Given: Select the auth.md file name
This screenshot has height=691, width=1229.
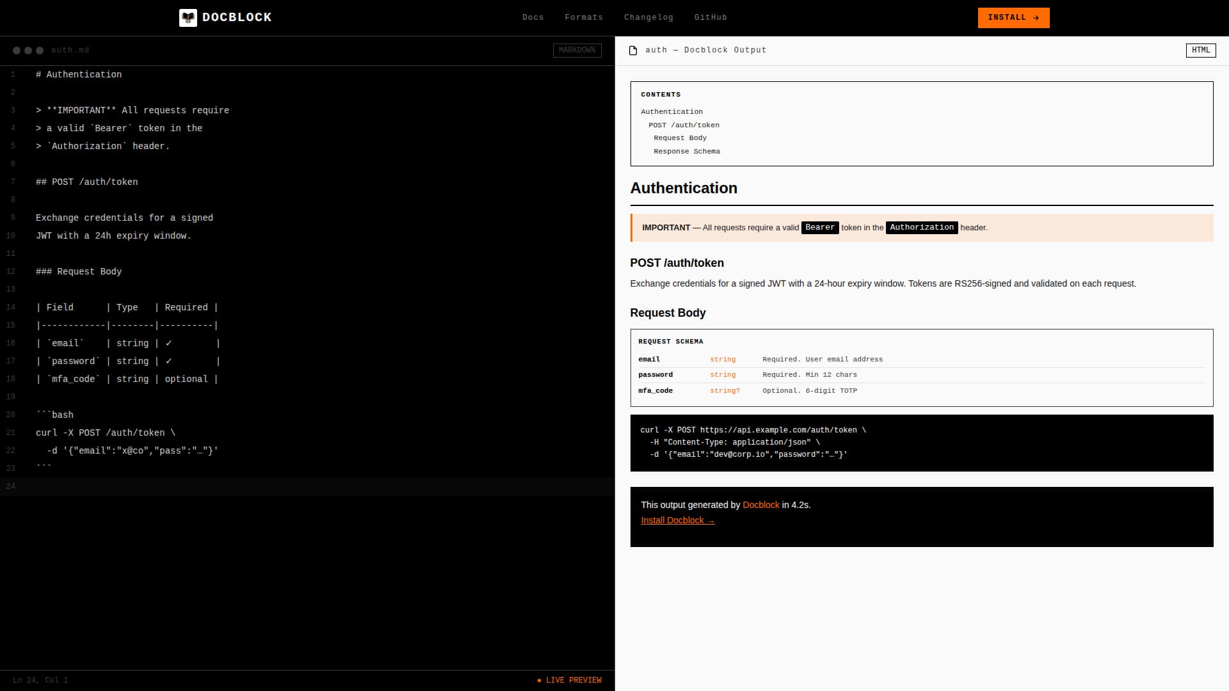Looking at the screenshot, I should (x=70, y=50).
